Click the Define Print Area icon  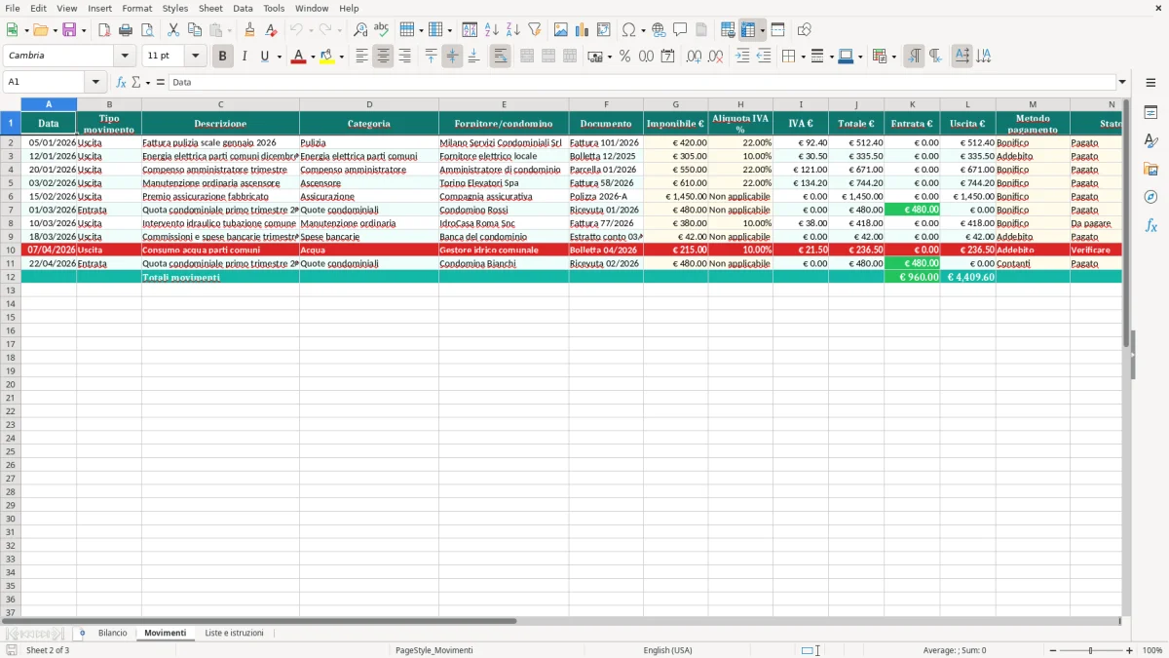click(x=728, y=30)
